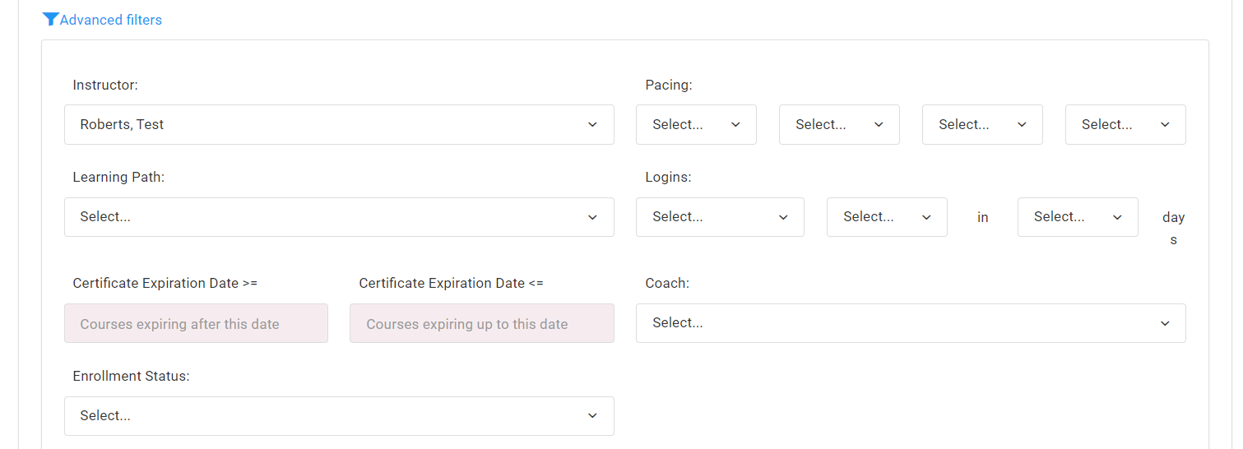
Task: Click the Learning Path chevron arrow
Action: click(592, 217)
